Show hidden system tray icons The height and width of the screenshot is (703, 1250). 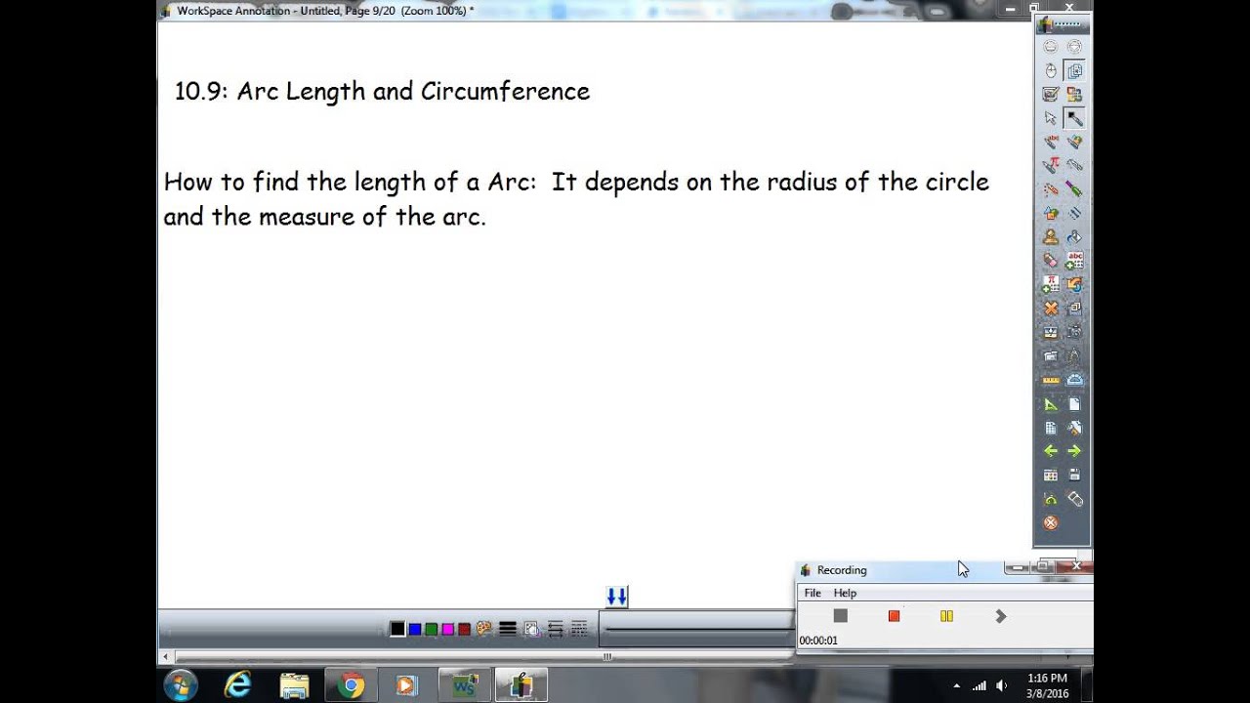(x=957, y=685)
